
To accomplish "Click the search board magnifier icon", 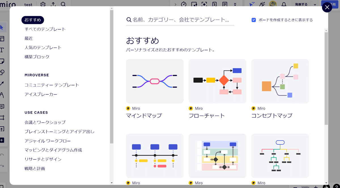I will (63, 4).
